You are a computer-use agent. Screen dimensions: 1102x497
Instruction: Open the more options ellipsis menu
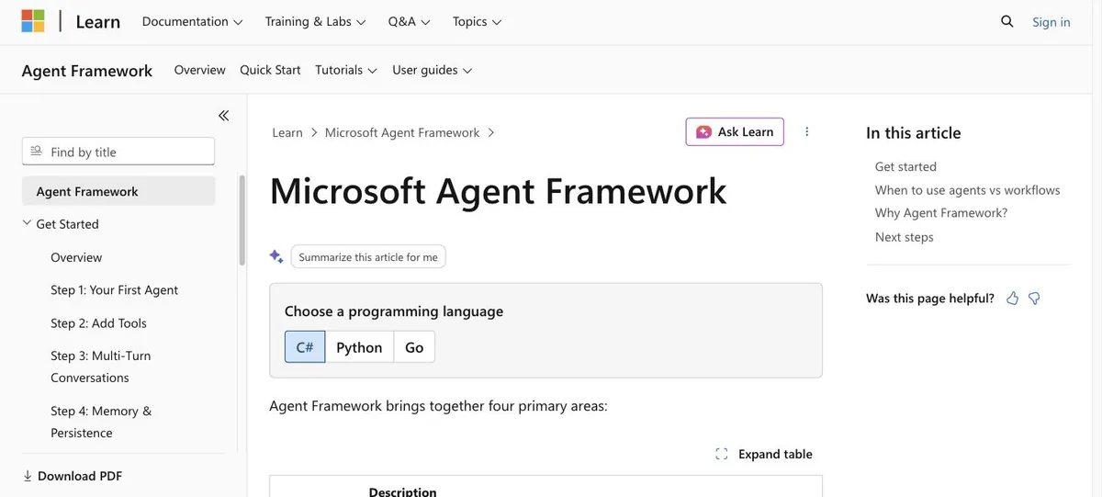[x=807, y=131]
